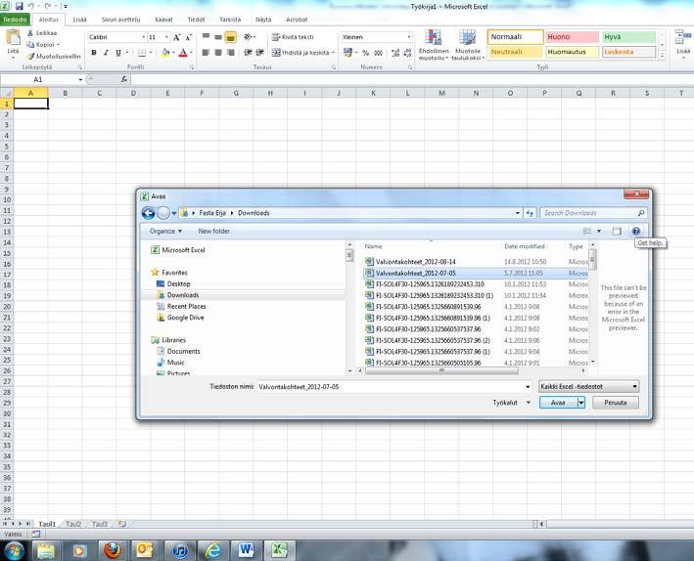Switch to the Sivun asettelu tab
694x561 pixels.
click(x=120, y=20)
